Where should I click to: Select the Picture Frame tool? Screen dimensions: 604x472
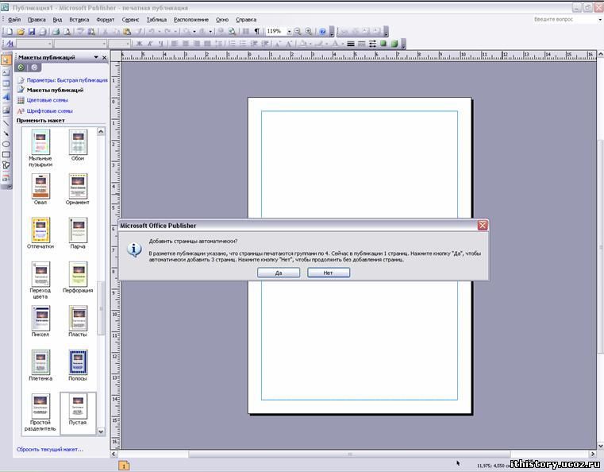6,110
